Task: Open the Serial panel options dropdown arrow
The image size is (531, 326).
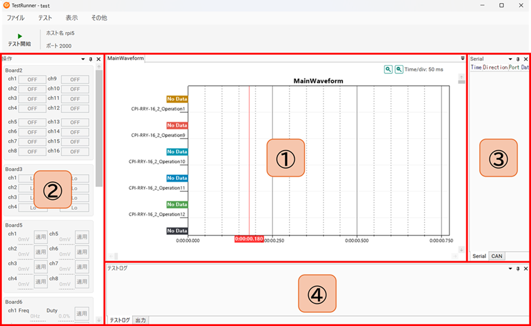Action: pos(510,59)
